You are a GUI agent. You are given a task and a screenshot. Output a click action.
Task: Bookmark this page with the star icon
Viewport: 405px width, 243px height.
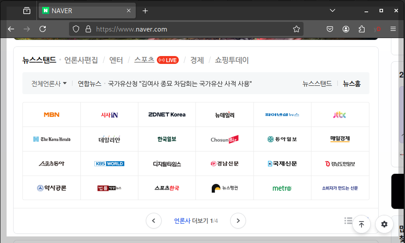coord(296,29)
